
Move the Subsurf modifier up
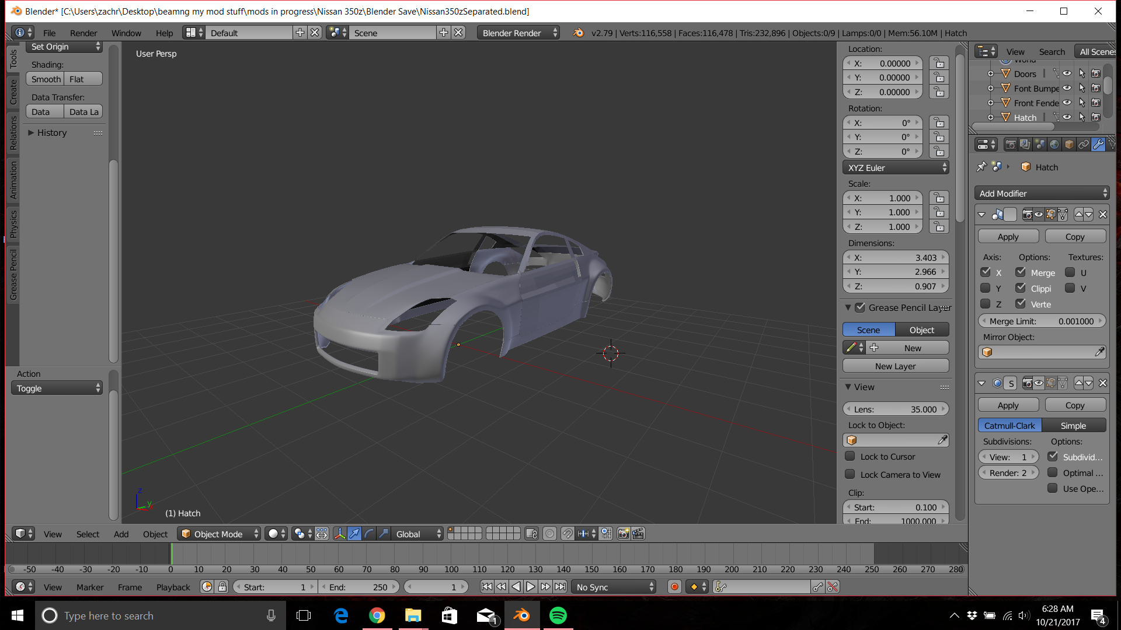coord(1079,383)
